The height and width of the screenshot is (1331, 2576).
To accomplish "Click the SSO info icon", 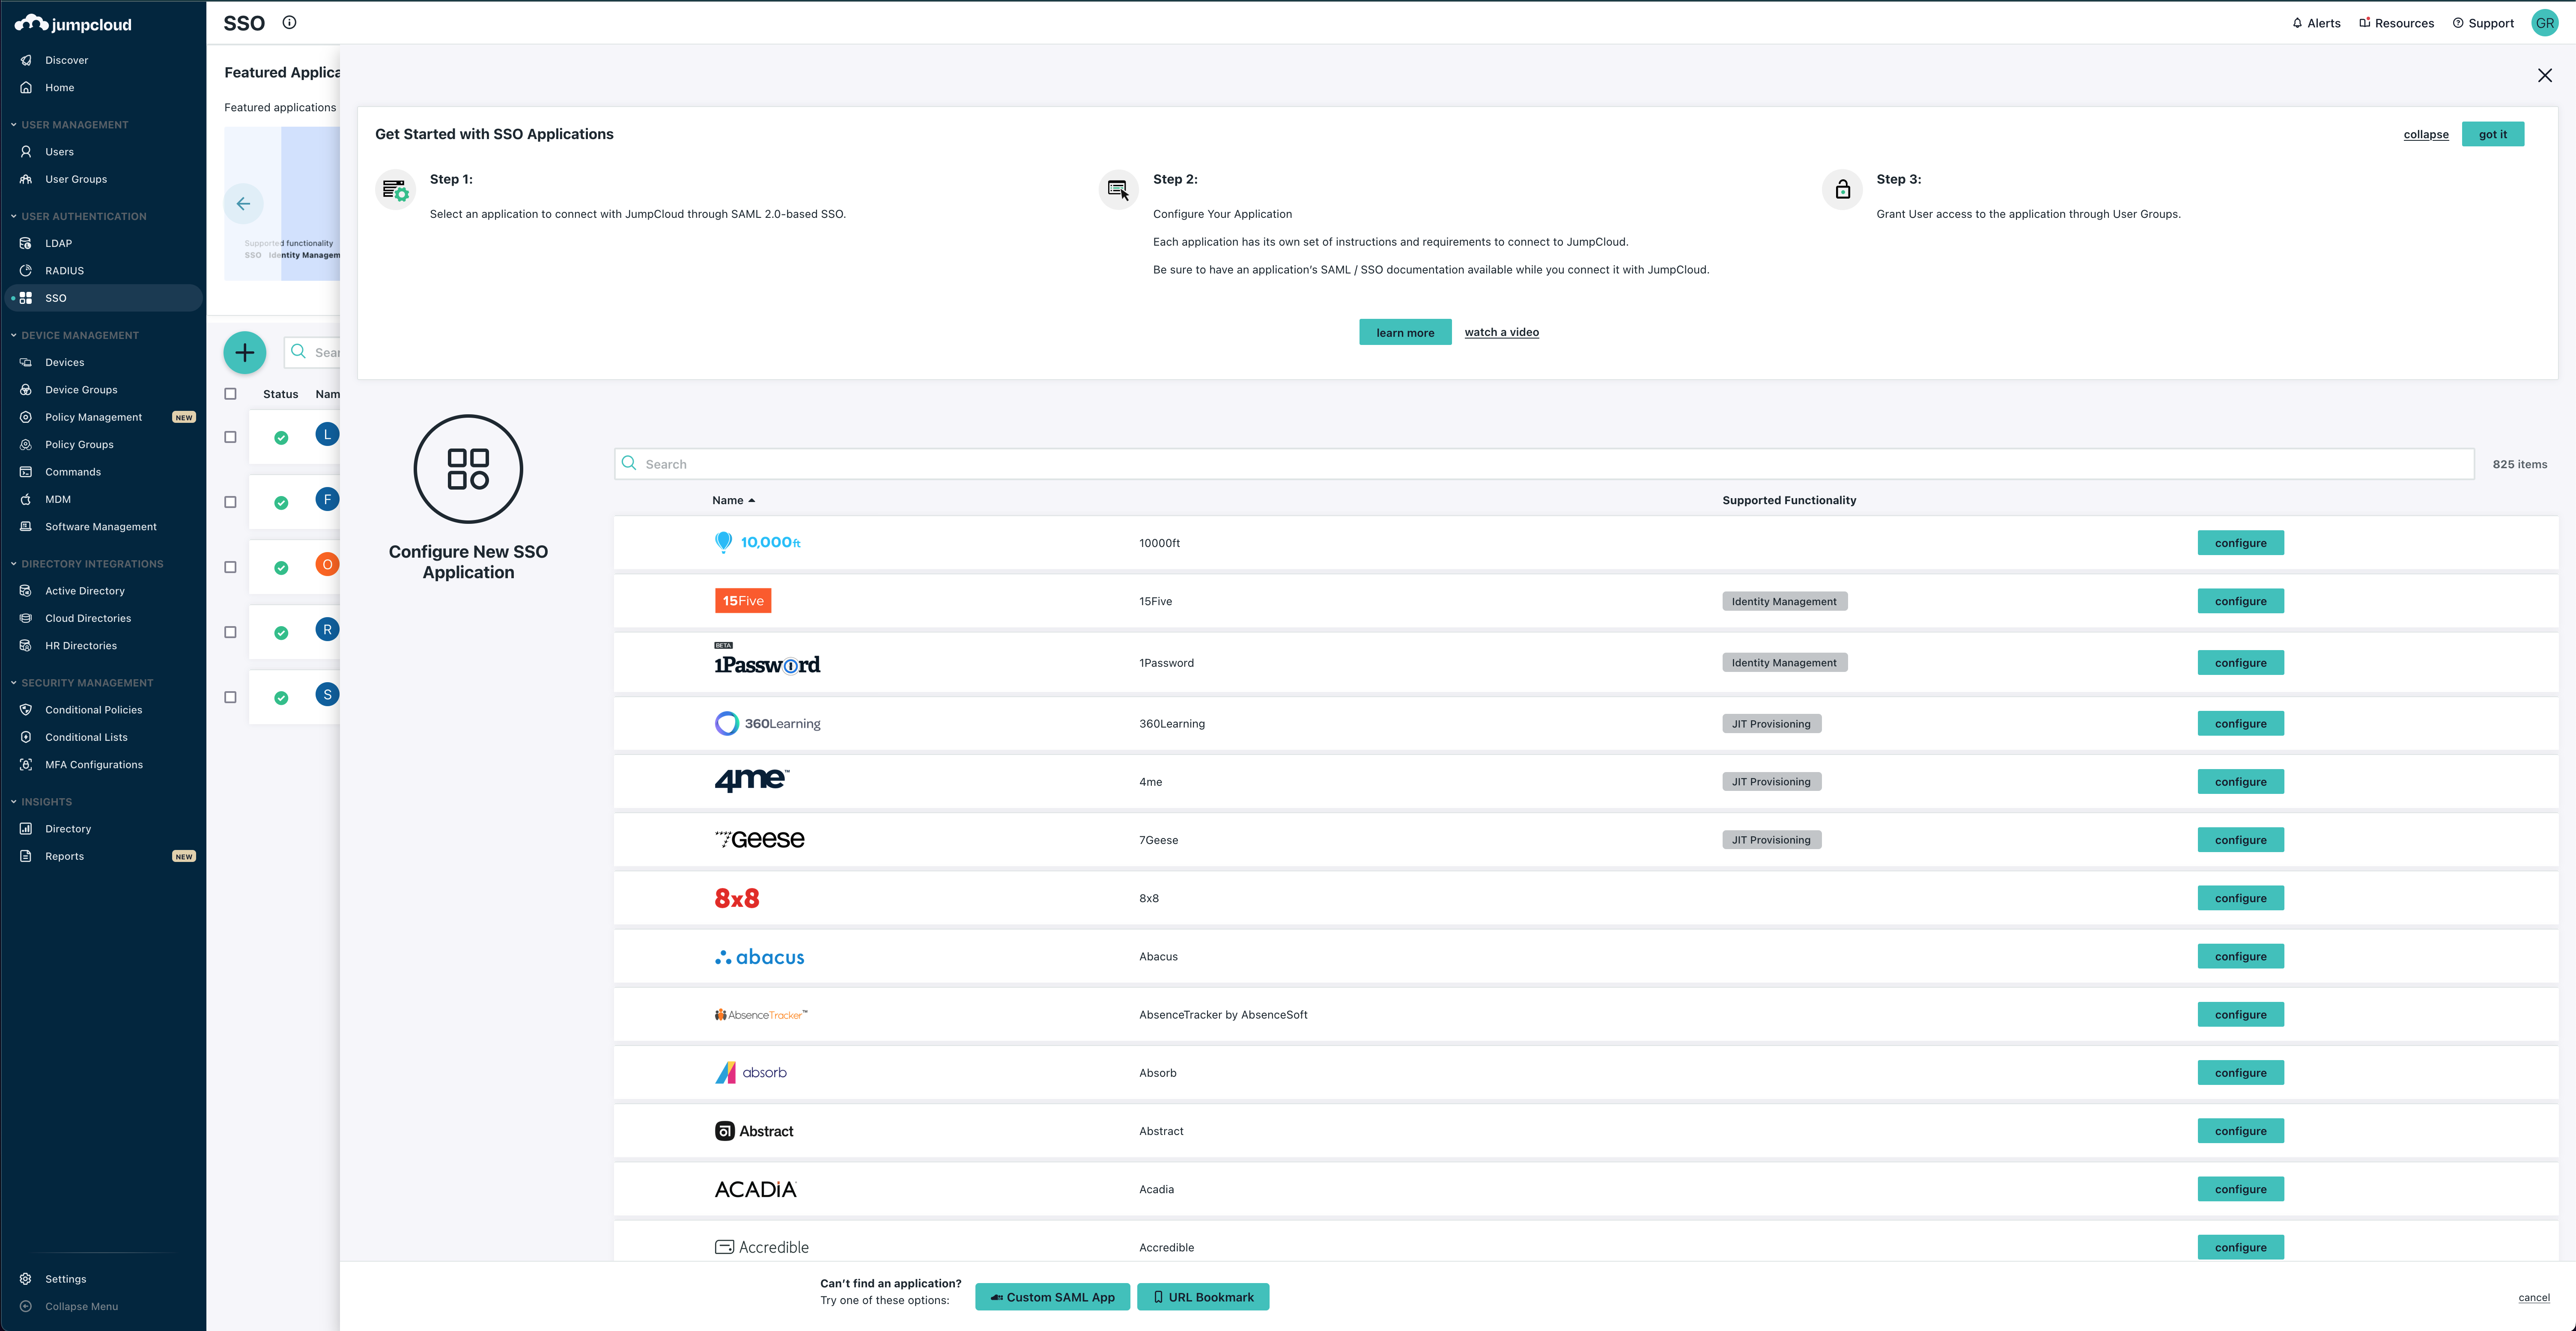I will point(289,22).
